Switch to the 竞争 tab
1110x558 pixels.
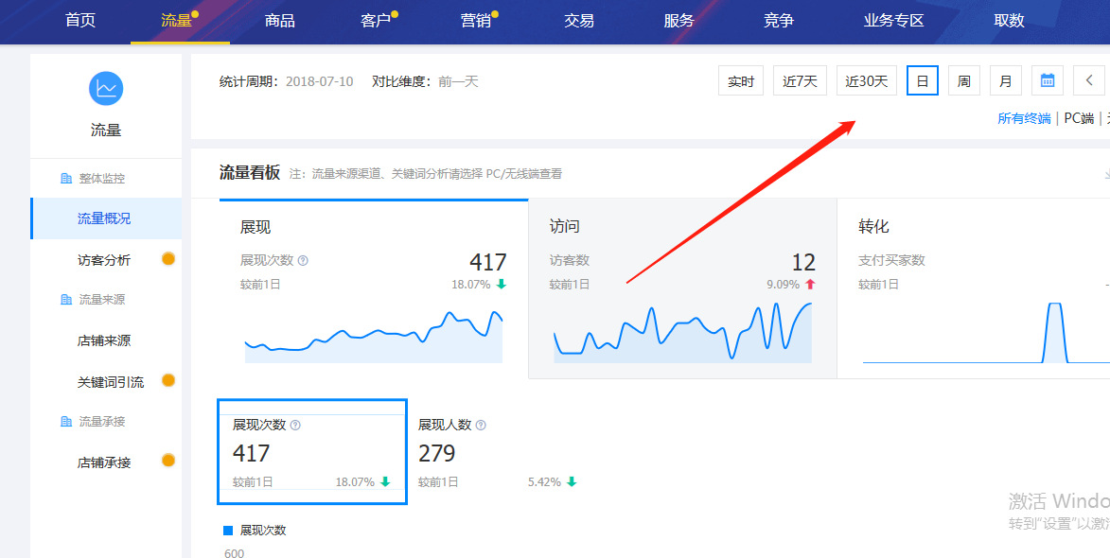click(778, 20)
